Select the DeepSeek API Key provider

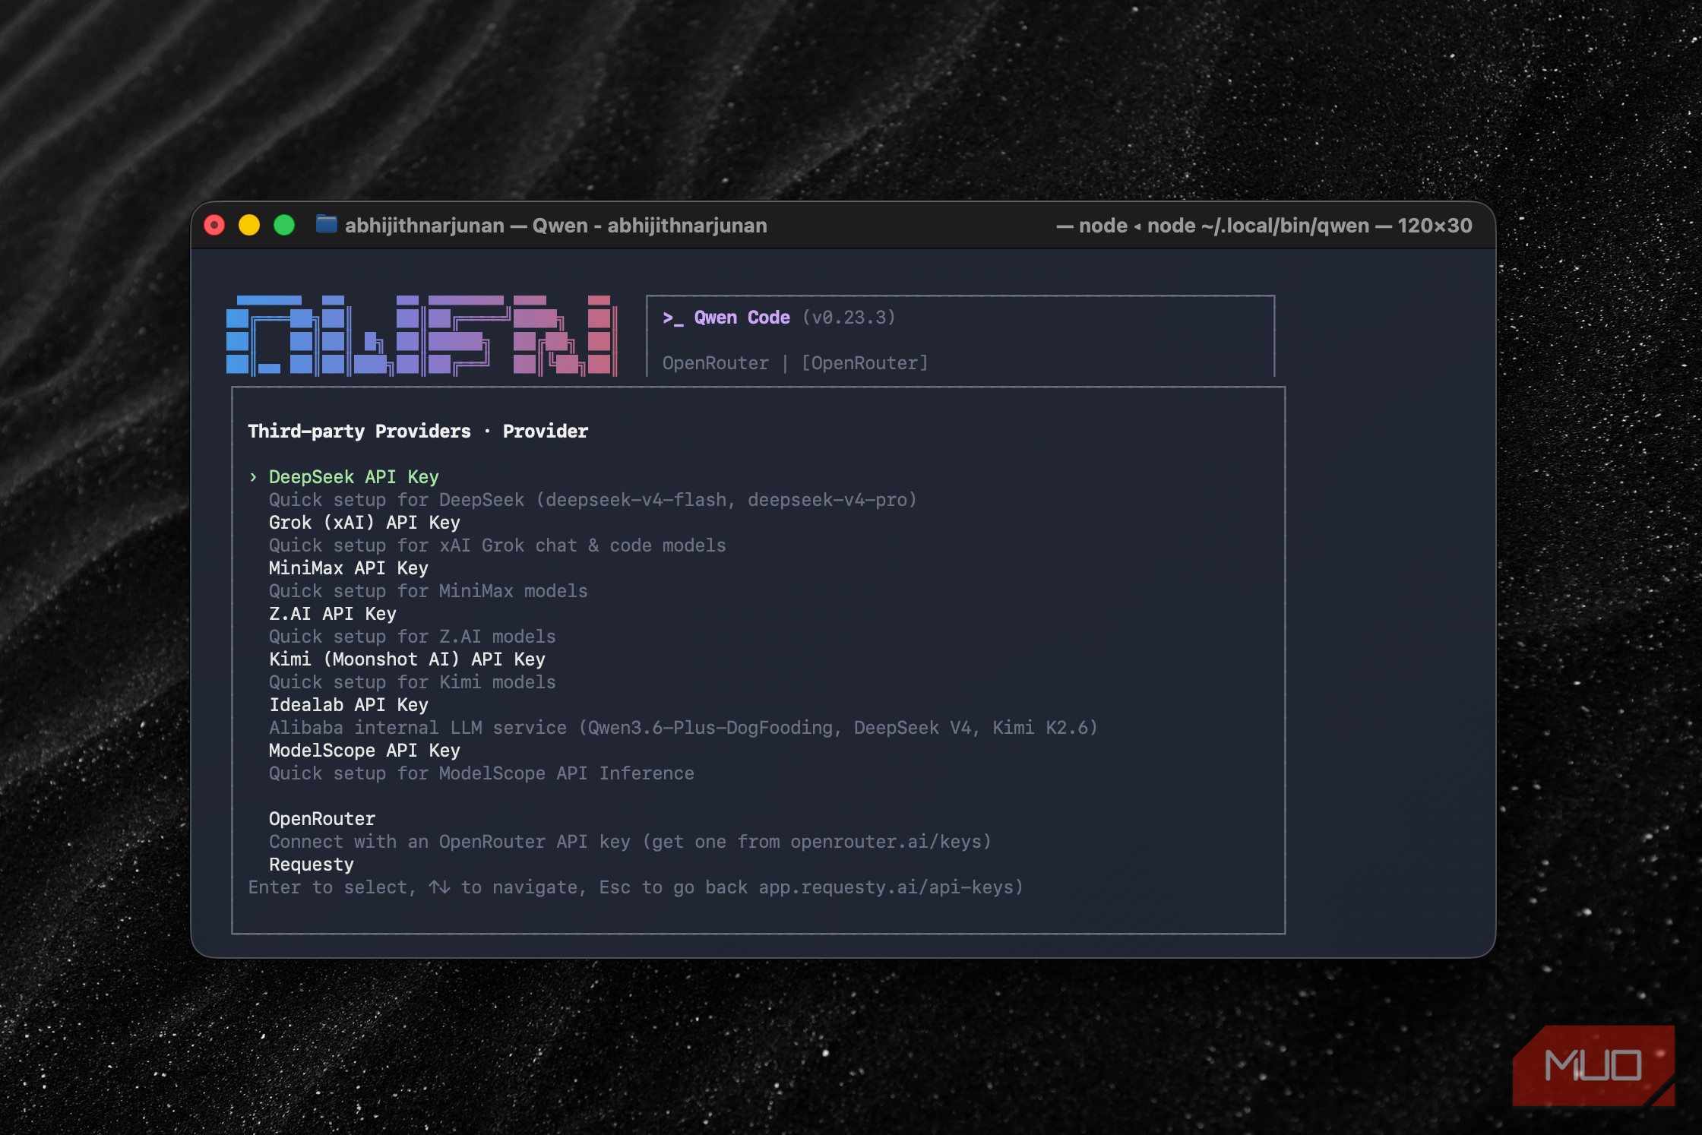[353, 477]
